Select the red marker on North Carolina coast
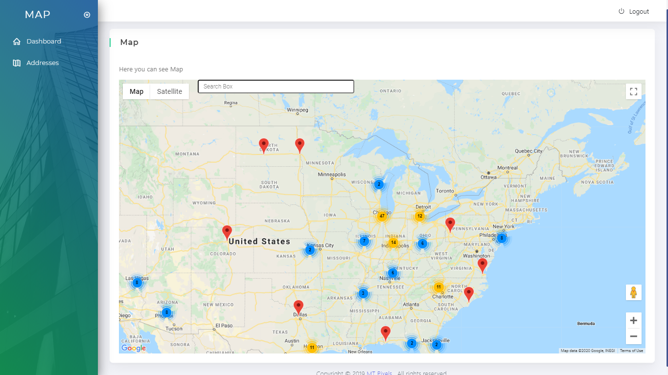 pos(469,294)
